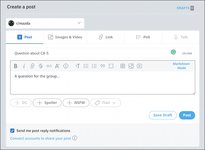This screenshot has width=205, height=150.
Task: Click the text area resize handle
Action: (x=194, y=93)
